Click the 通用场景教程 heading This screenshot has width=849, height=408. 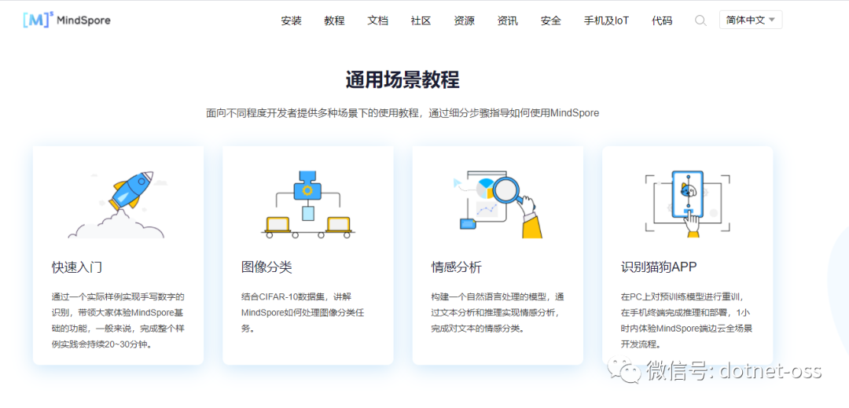pyautogui.click(x=402, y=80)
